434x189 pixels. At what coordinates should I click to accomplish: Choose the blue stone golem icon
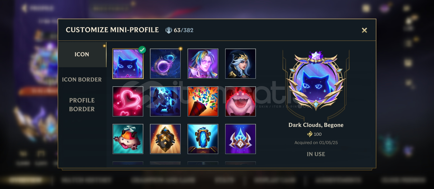tap(165, 101)
